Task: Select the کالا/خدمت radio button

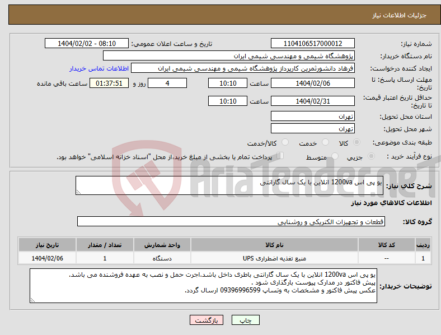Action: 285,142
